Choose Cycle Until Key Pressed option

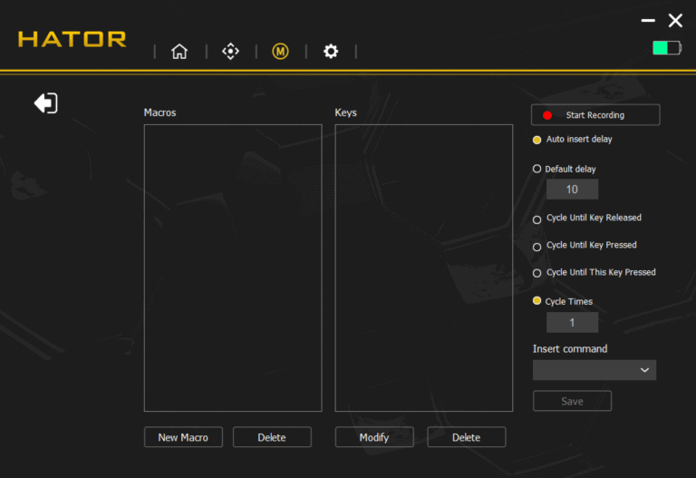pos(537,246)
